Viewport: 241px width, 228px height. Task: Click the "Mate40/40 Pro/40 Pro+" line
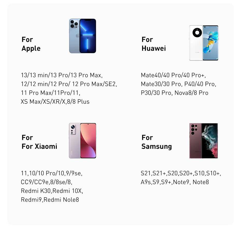click(x=173, y=75)
